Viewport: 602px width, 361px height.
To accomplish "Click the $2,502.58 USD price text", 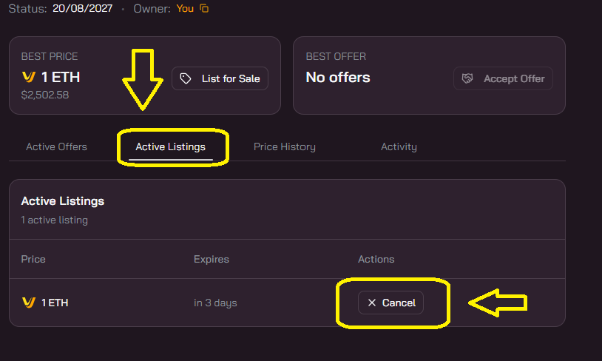I will [x=45, y=95].
